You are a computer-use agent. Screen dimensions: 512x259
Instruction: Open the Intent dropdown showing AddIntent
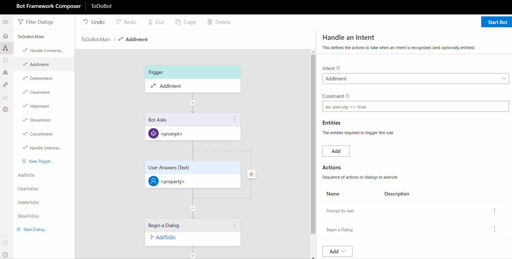point(415,79)
